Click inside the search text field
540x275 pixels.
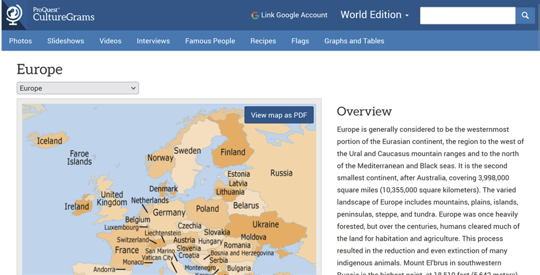click(x=468, y=15)
